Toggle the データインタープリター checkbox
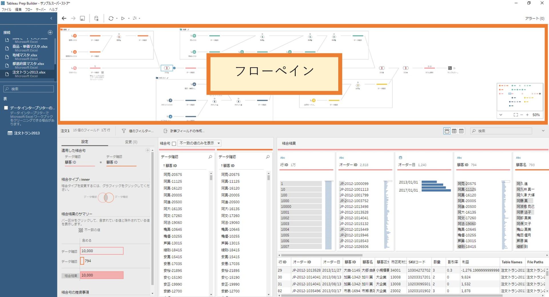Viewport: 549px width, 297px height. pyautogui.click(x=6, y=108)
